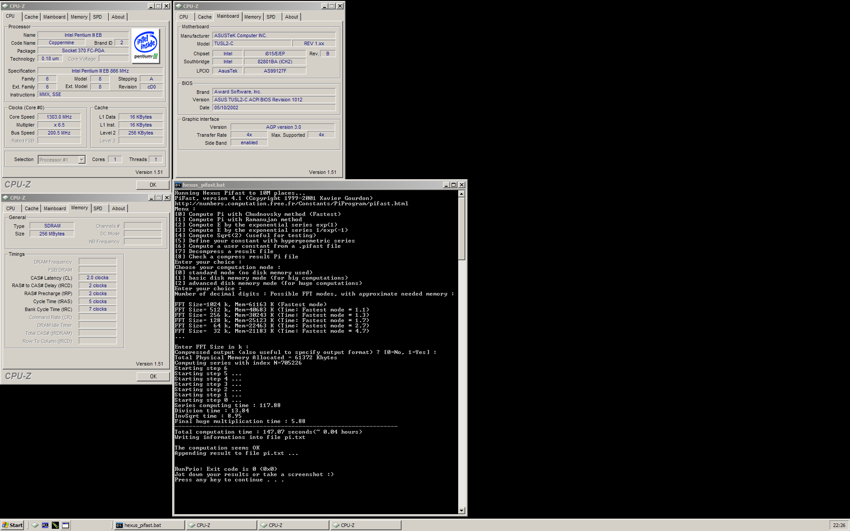Image resolution: width=850 pixels, height=531 pixels.
Task: Click the system tray clock showing 22:26
Action: tap(839, 525)
